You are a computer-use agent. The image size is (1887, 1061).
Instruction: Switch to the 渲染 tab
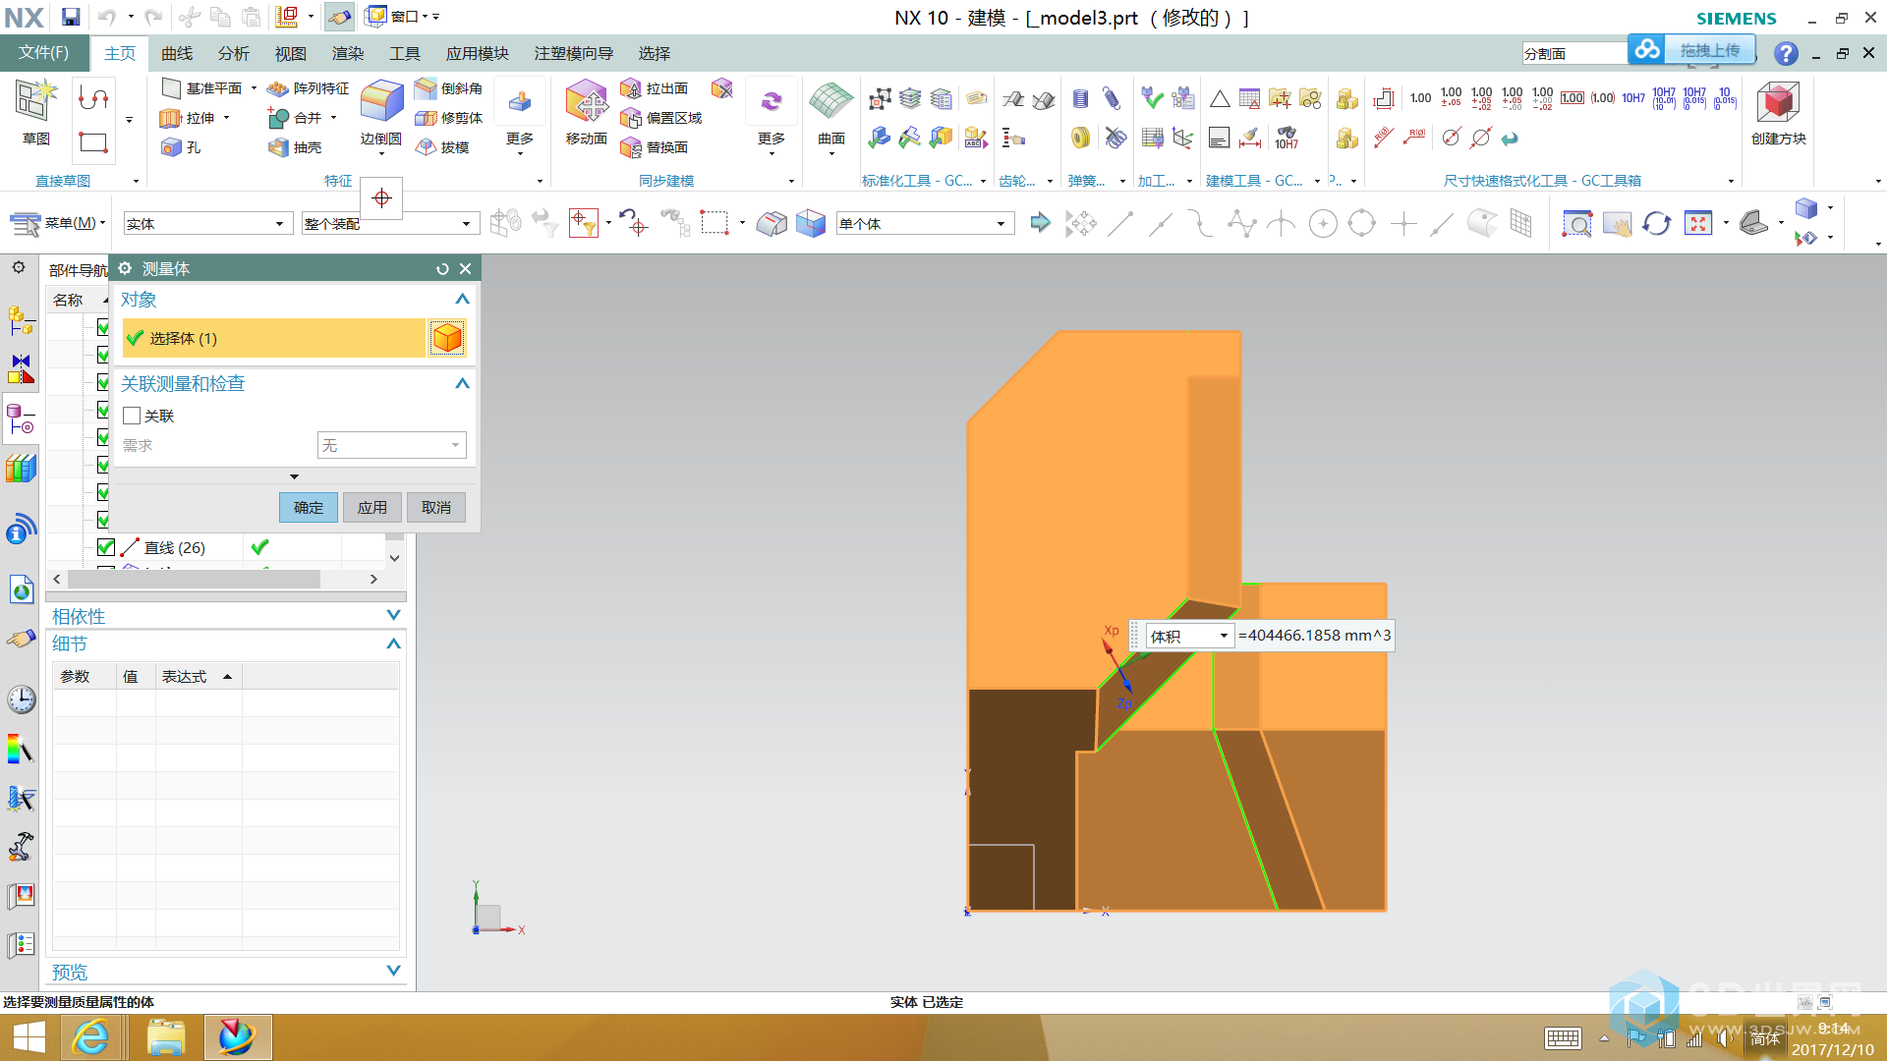(348, 53)
